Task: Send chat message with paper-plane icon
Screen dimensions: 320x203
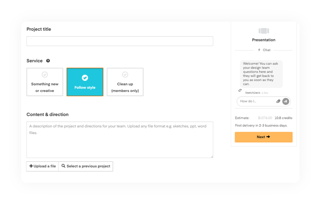Action: (286, 101)
